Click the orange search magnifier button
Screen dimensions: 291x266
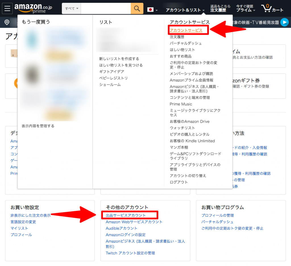pos(137,9)
